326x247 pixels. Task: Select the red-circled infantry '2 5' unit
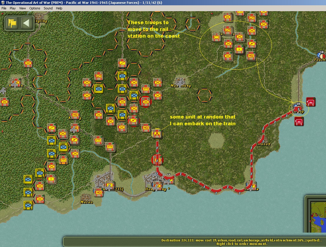pyautogui.click(x=145, y=102)
